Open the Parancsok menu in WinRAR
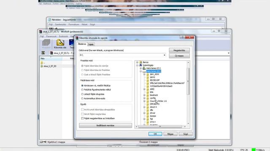 click(x=51, y=36)
